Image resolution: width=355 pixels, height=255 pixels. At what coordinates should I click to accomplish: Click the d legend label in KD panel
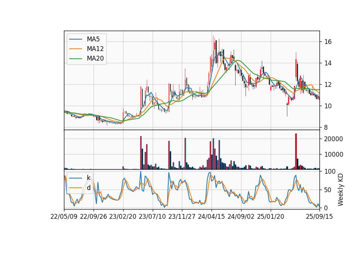[88, 188]
